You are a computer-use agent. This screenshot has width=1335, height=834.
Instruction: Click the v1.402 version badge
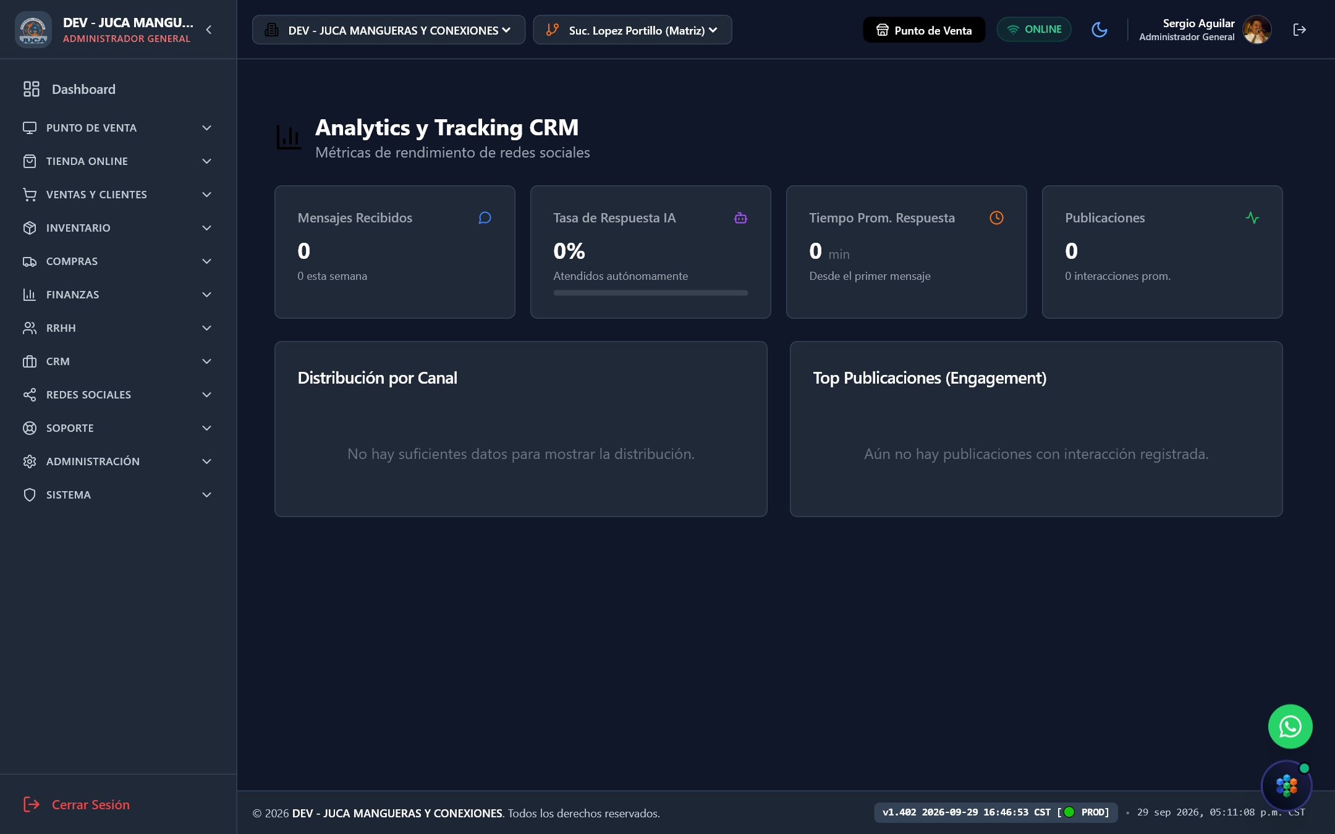click(996, 812)
